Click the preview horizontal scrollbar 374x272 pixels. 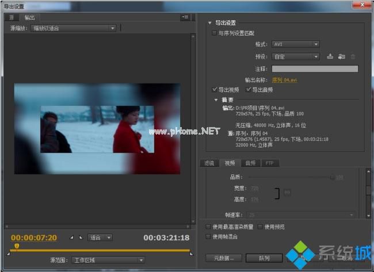coord(97,227)
